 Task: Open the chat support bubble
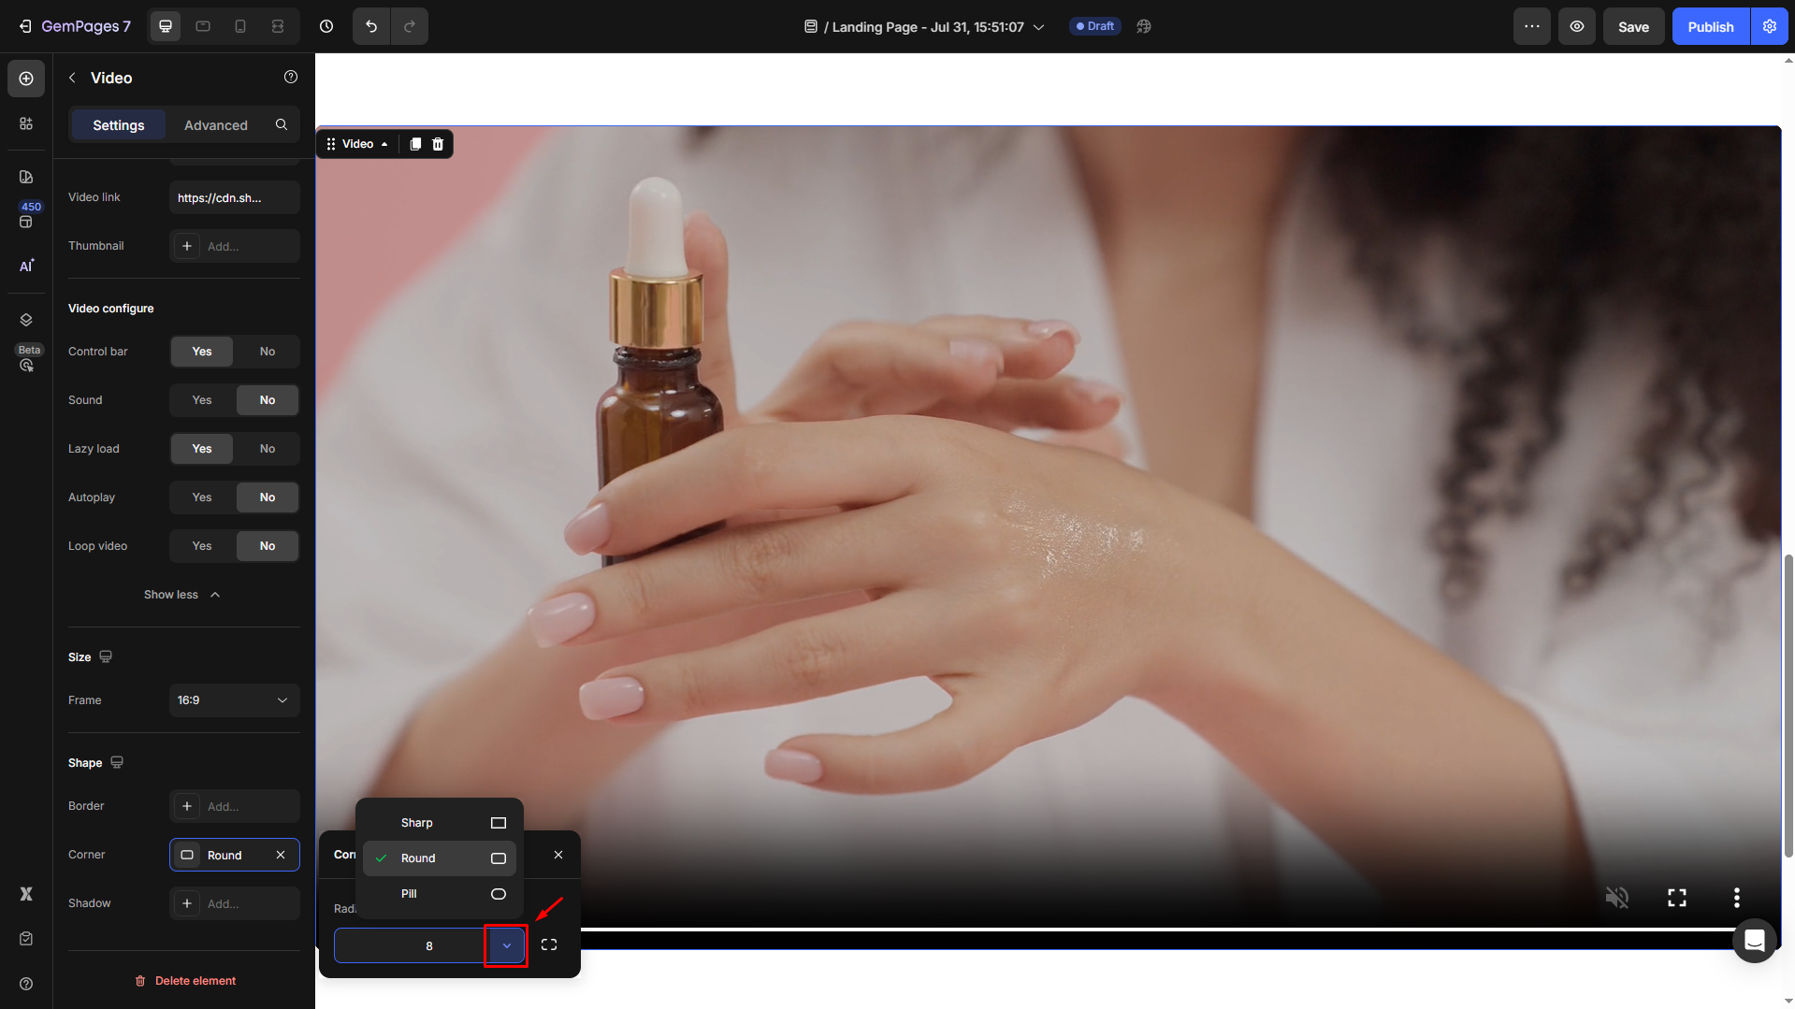pos(1754,940)
